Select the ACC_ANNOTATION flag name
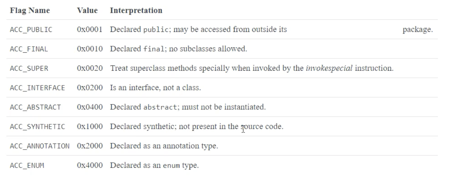The width and height of the screenshot is (461, 187). click(x=40, y=146)
